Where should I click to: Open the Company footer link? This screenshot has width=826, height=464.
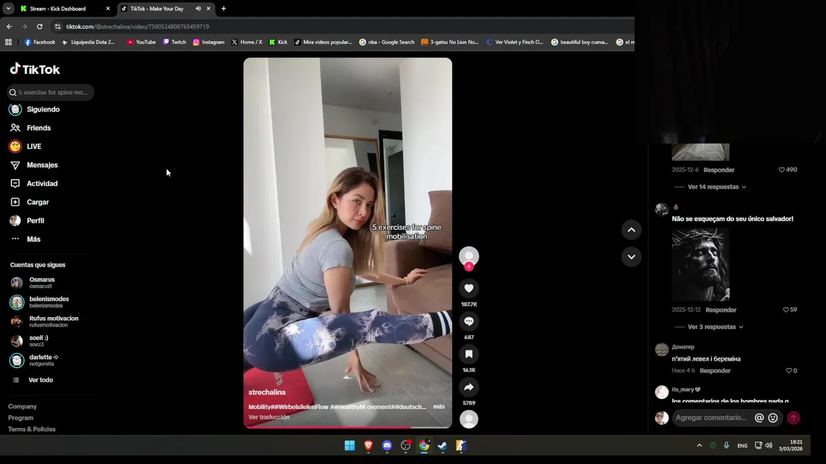tap(23, 407)
